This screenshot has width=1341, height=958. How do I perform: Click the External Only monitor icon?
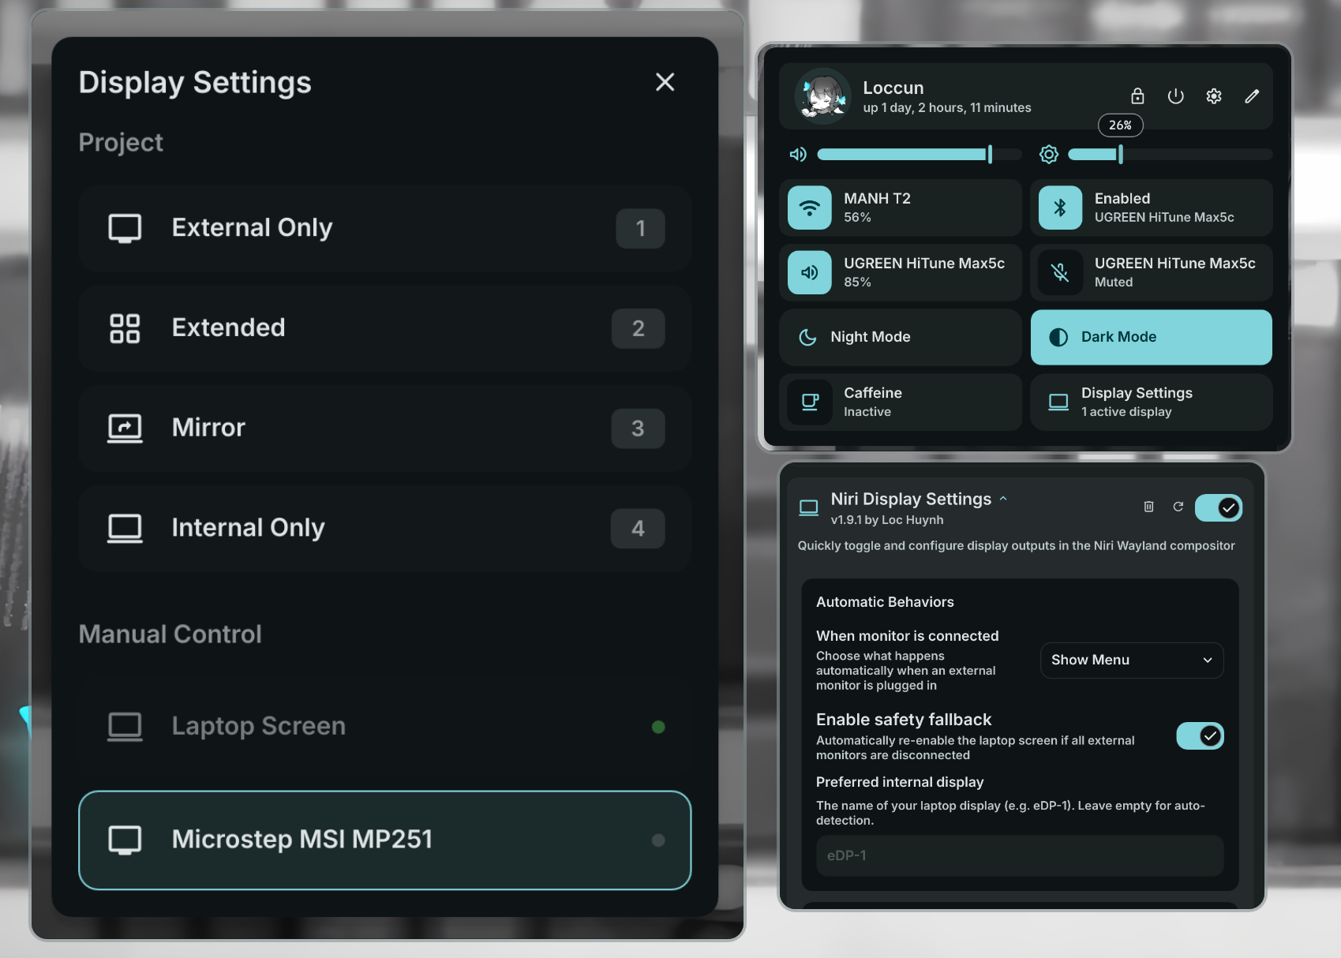125,228
